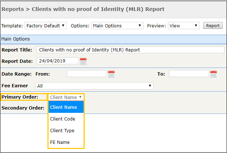Open the Date Range To calendar icon
This screenshot has height=153, width=227.
(213, 74)
